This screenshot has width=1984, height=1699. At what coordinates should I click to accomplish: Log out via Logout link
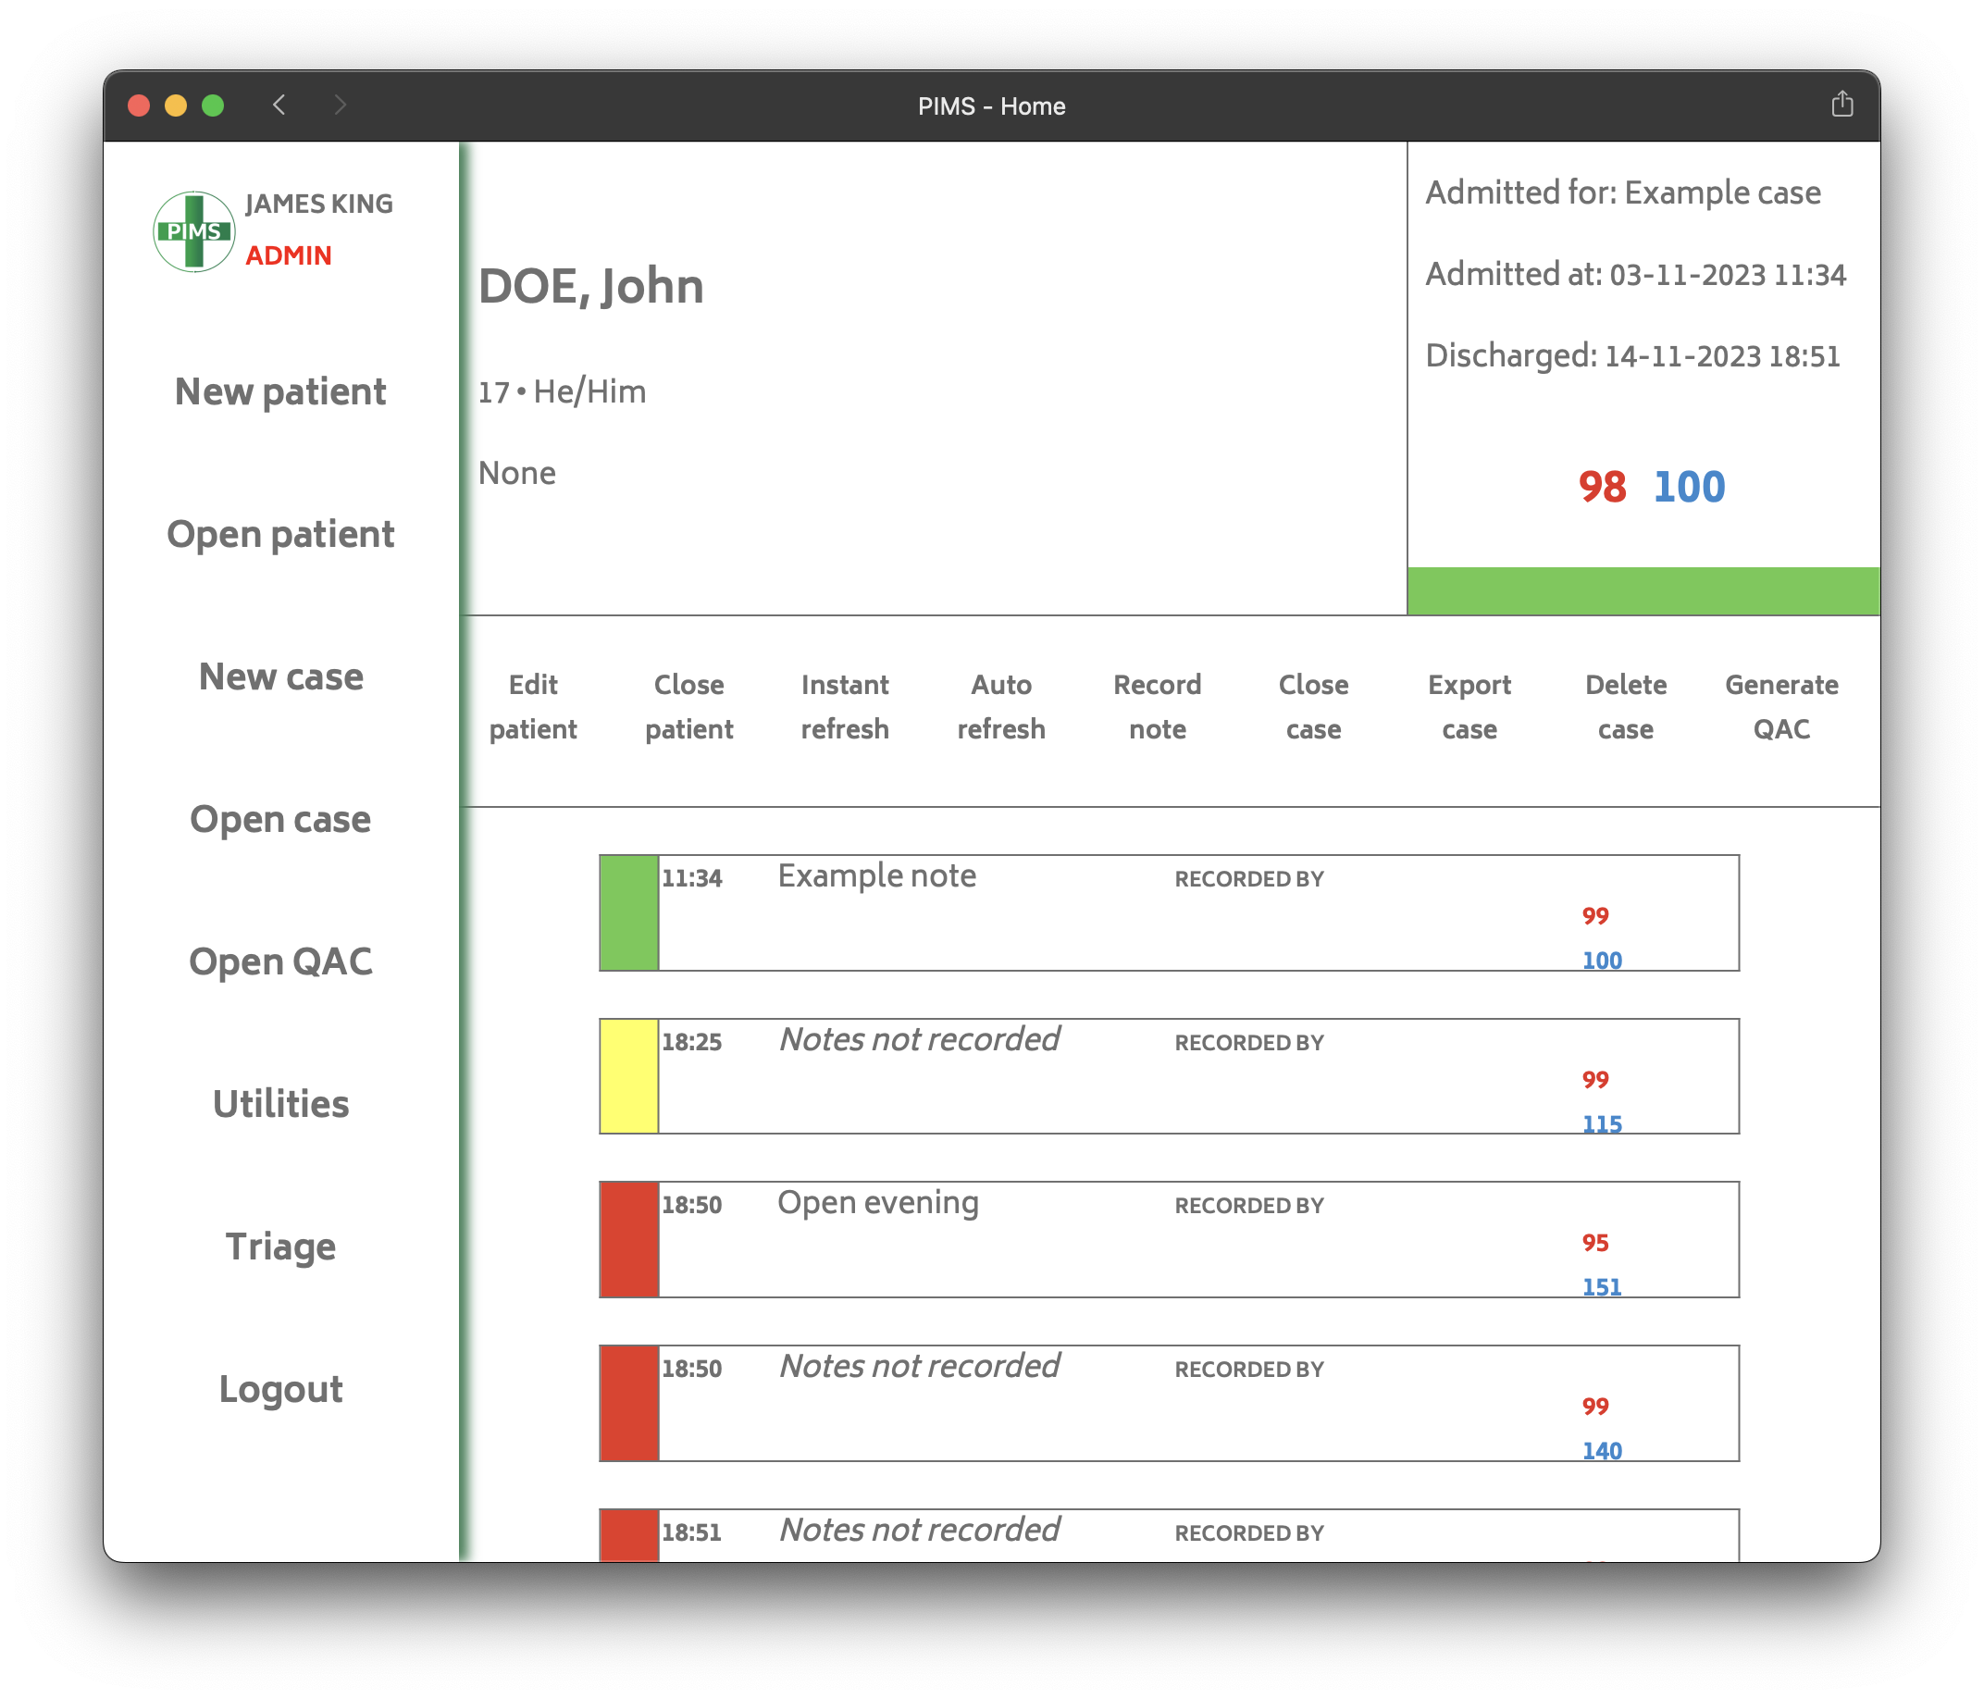tap(280, 1390)
